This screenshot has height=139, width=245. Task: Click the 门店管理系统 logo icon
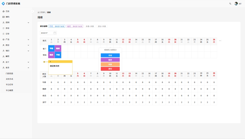coord(3,4)
